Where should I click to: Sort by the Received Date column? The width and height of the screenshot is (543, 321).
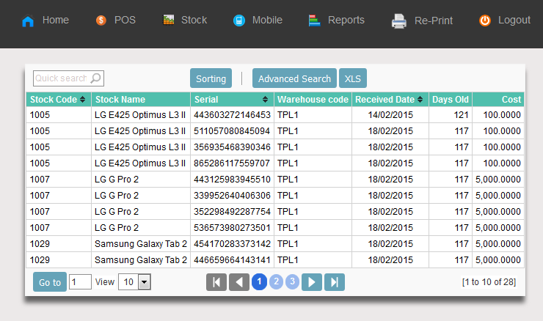420,100
